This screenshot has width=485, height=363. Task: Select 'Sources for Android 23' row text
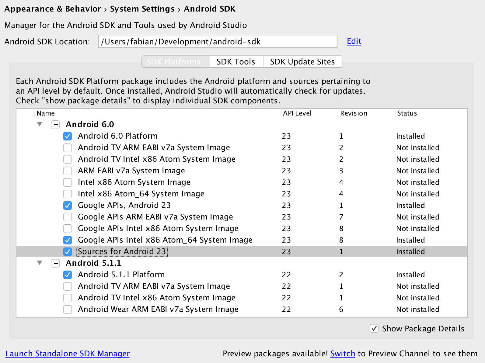(122, 251)
